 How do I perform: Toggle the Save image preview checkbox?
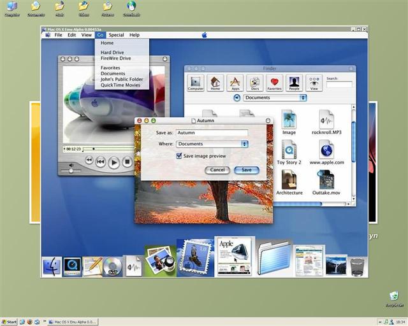coord(179,156)
